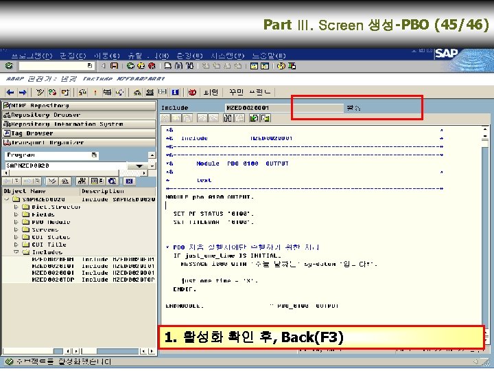The image size is (494, 371).
Task: Open the 환경(N) menu
Action: click(x=189, y=56)
